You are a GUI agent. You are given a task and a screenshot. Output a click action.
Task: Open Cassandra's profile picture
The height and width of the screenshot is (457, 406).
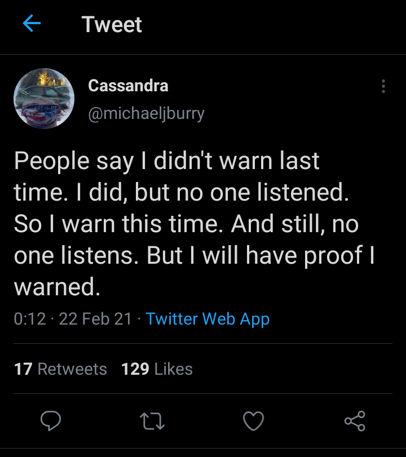44,99
